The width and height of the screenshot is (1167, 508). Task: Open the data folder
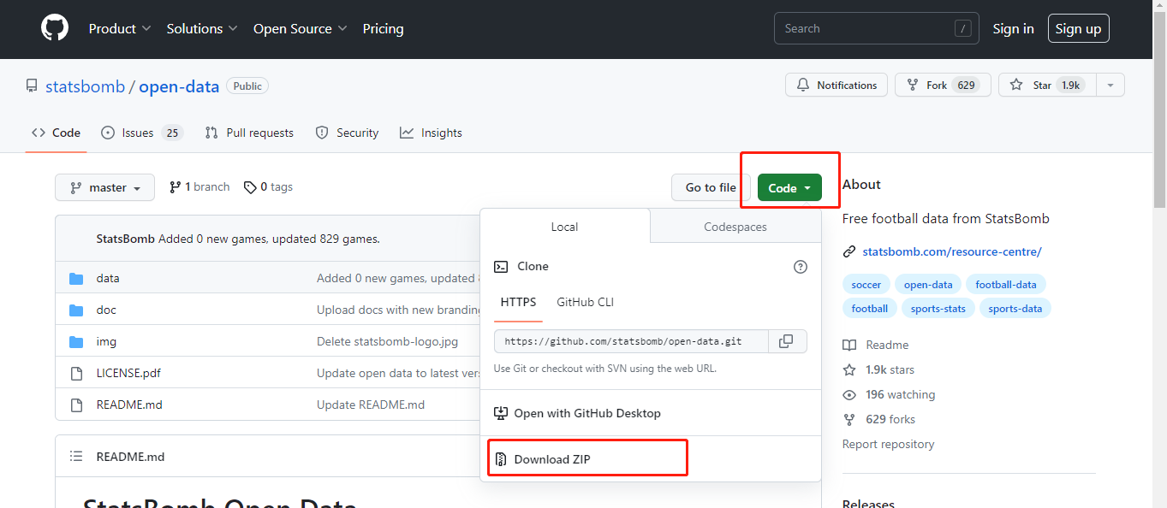(108, 278)
